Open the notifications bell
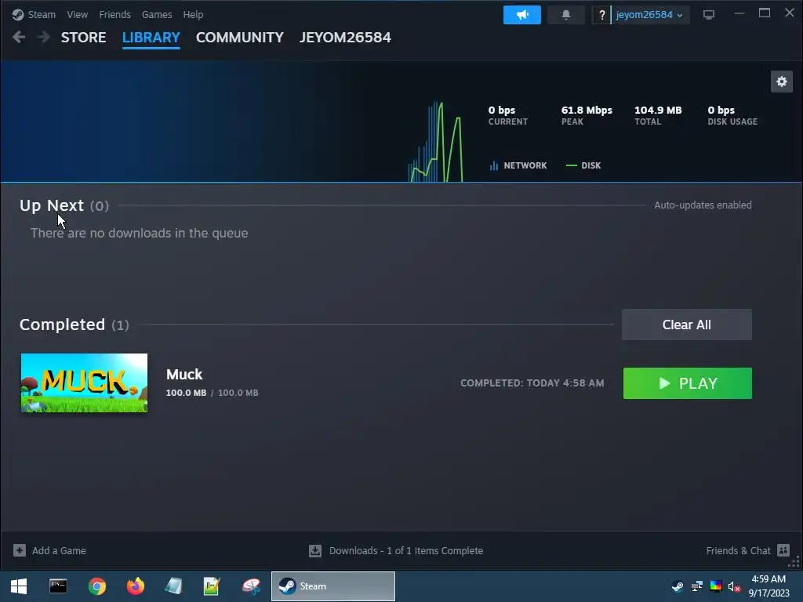803x602 pixels. [566, 15]
